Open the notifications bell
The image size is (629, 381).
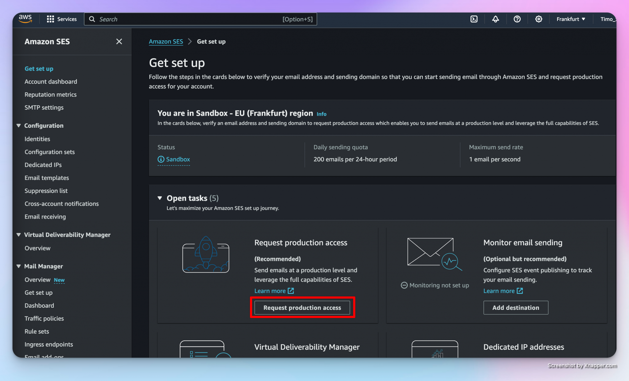coord(495,19)
